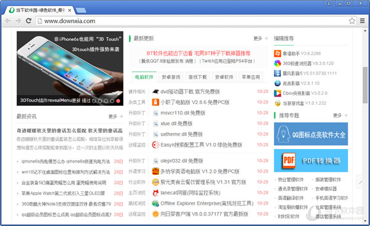Open Twitch应用已登陆PS4平台 link
This screenshot has height=226, width=370.
click(227, 61)
